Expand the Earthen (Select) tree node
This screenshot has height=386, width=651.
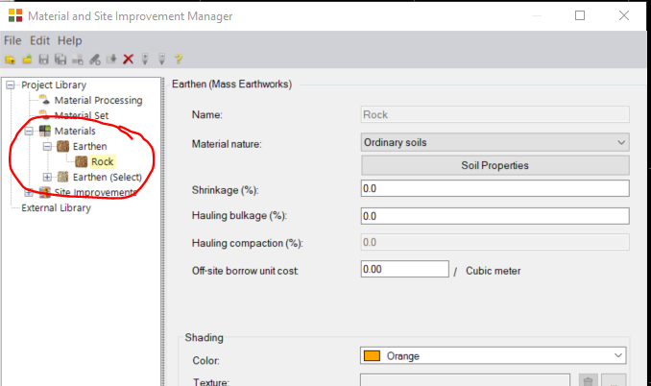click(48, 177)
